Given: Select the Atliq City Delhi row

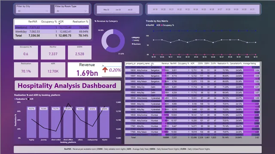Looking at the screenshot, I should pos(192,87).
